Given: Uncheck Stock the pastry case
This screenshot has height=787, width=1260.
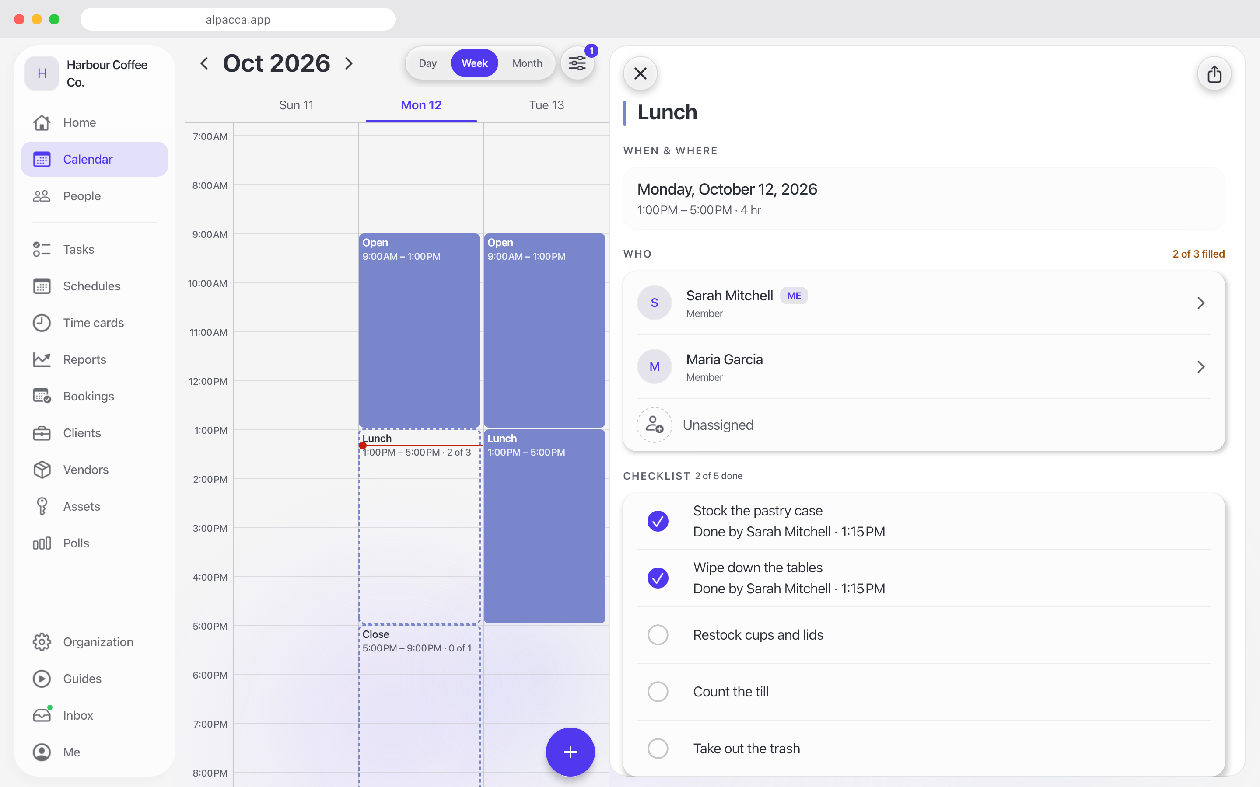Looking at the screenshot, I should click(658, 521).
